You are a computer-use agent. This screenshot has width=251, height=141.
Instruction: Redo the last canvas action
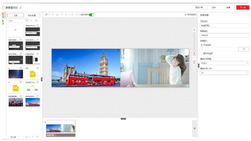[77, 15]
